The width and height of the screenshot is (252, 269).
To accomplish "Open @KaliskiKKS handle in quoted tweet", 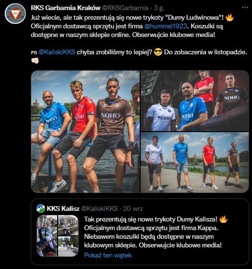I will [99, 208].
